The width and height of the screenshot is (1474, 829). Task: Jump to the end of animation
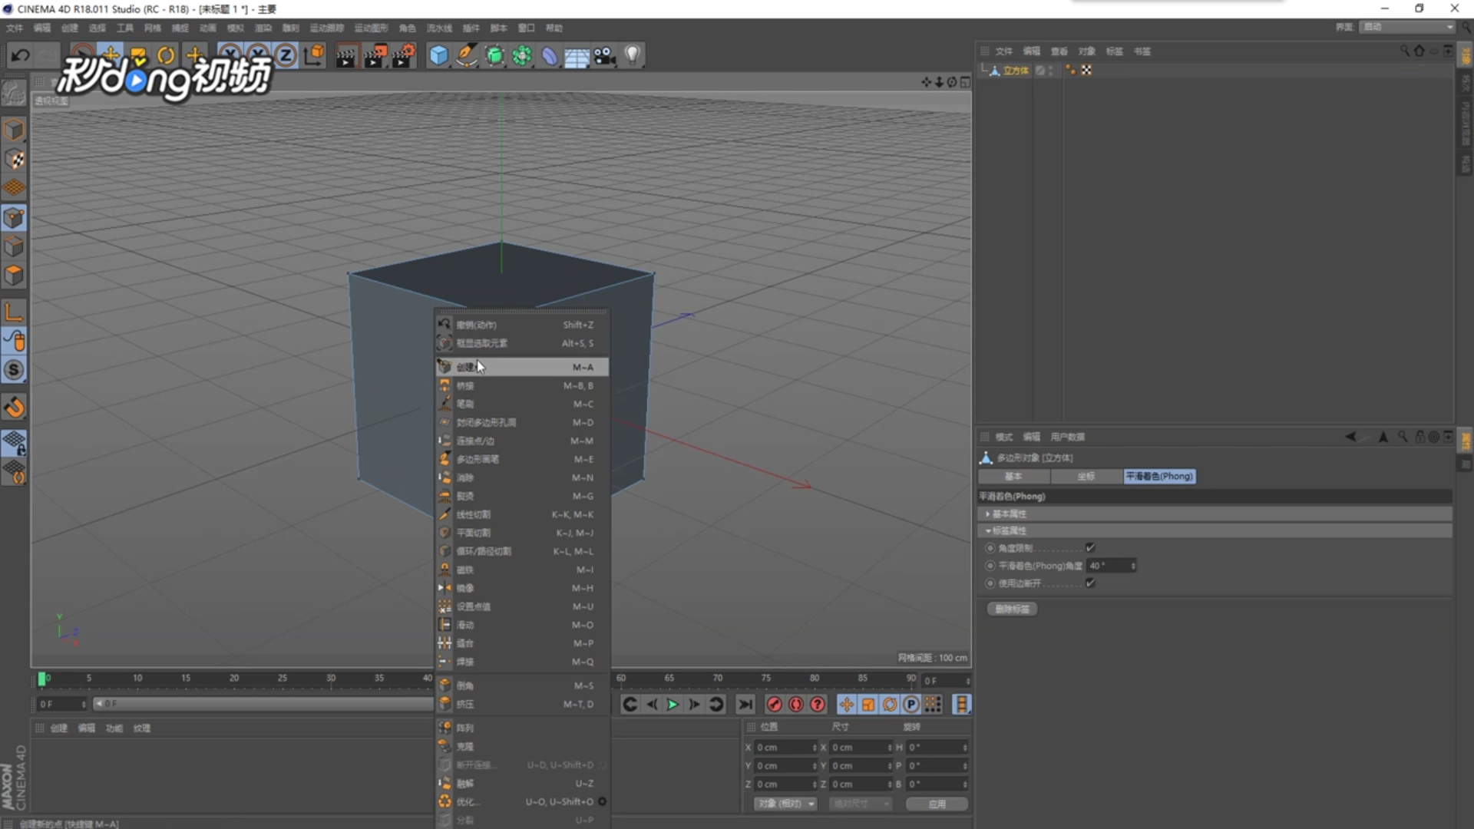point(745,704)
